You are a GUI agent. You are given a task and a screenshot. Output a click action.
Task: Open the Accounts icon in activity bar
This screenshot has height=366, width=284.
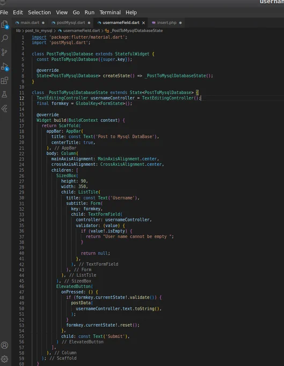(5, 345)
